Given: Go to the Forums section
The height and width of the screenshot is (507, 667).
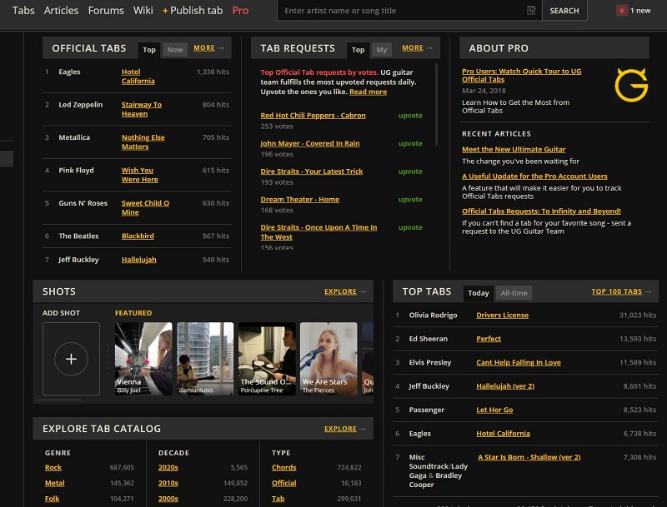Looking at the screenshot, I should tap(106, 11).
